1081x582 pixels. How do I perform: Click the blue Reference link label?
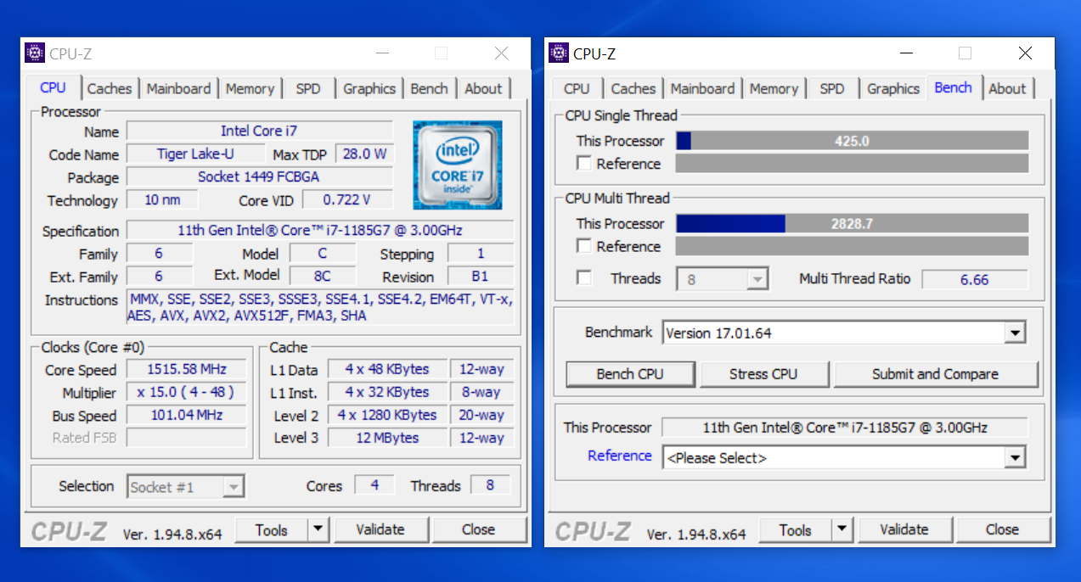pos(620,456)
